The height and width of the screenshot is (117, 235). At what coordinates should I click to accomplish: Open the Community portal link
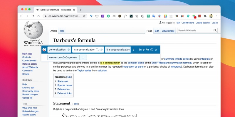pyautogui.click(x=31, y=91)
